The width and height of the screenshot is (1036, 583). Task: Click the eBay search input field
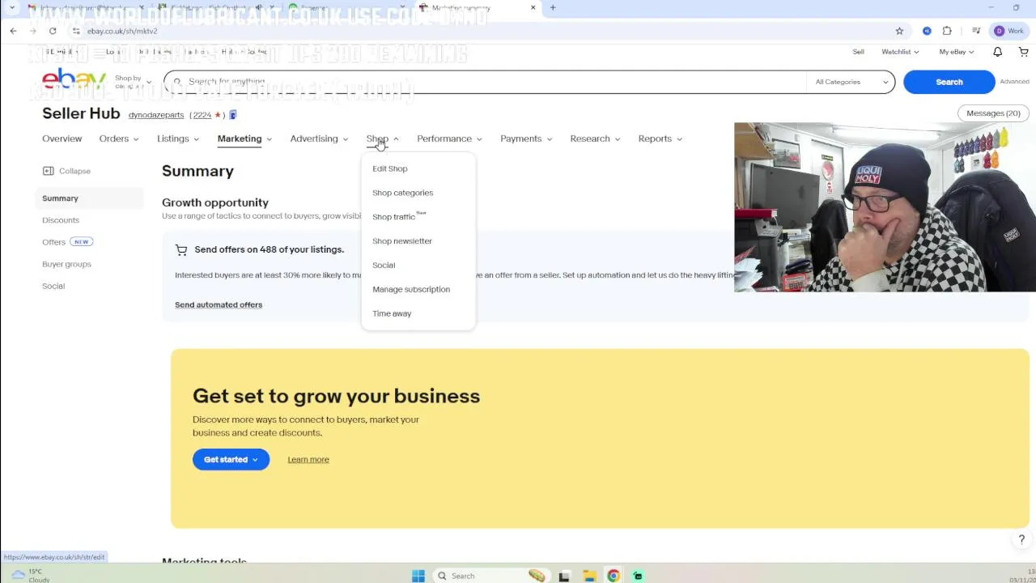[486, 82]
